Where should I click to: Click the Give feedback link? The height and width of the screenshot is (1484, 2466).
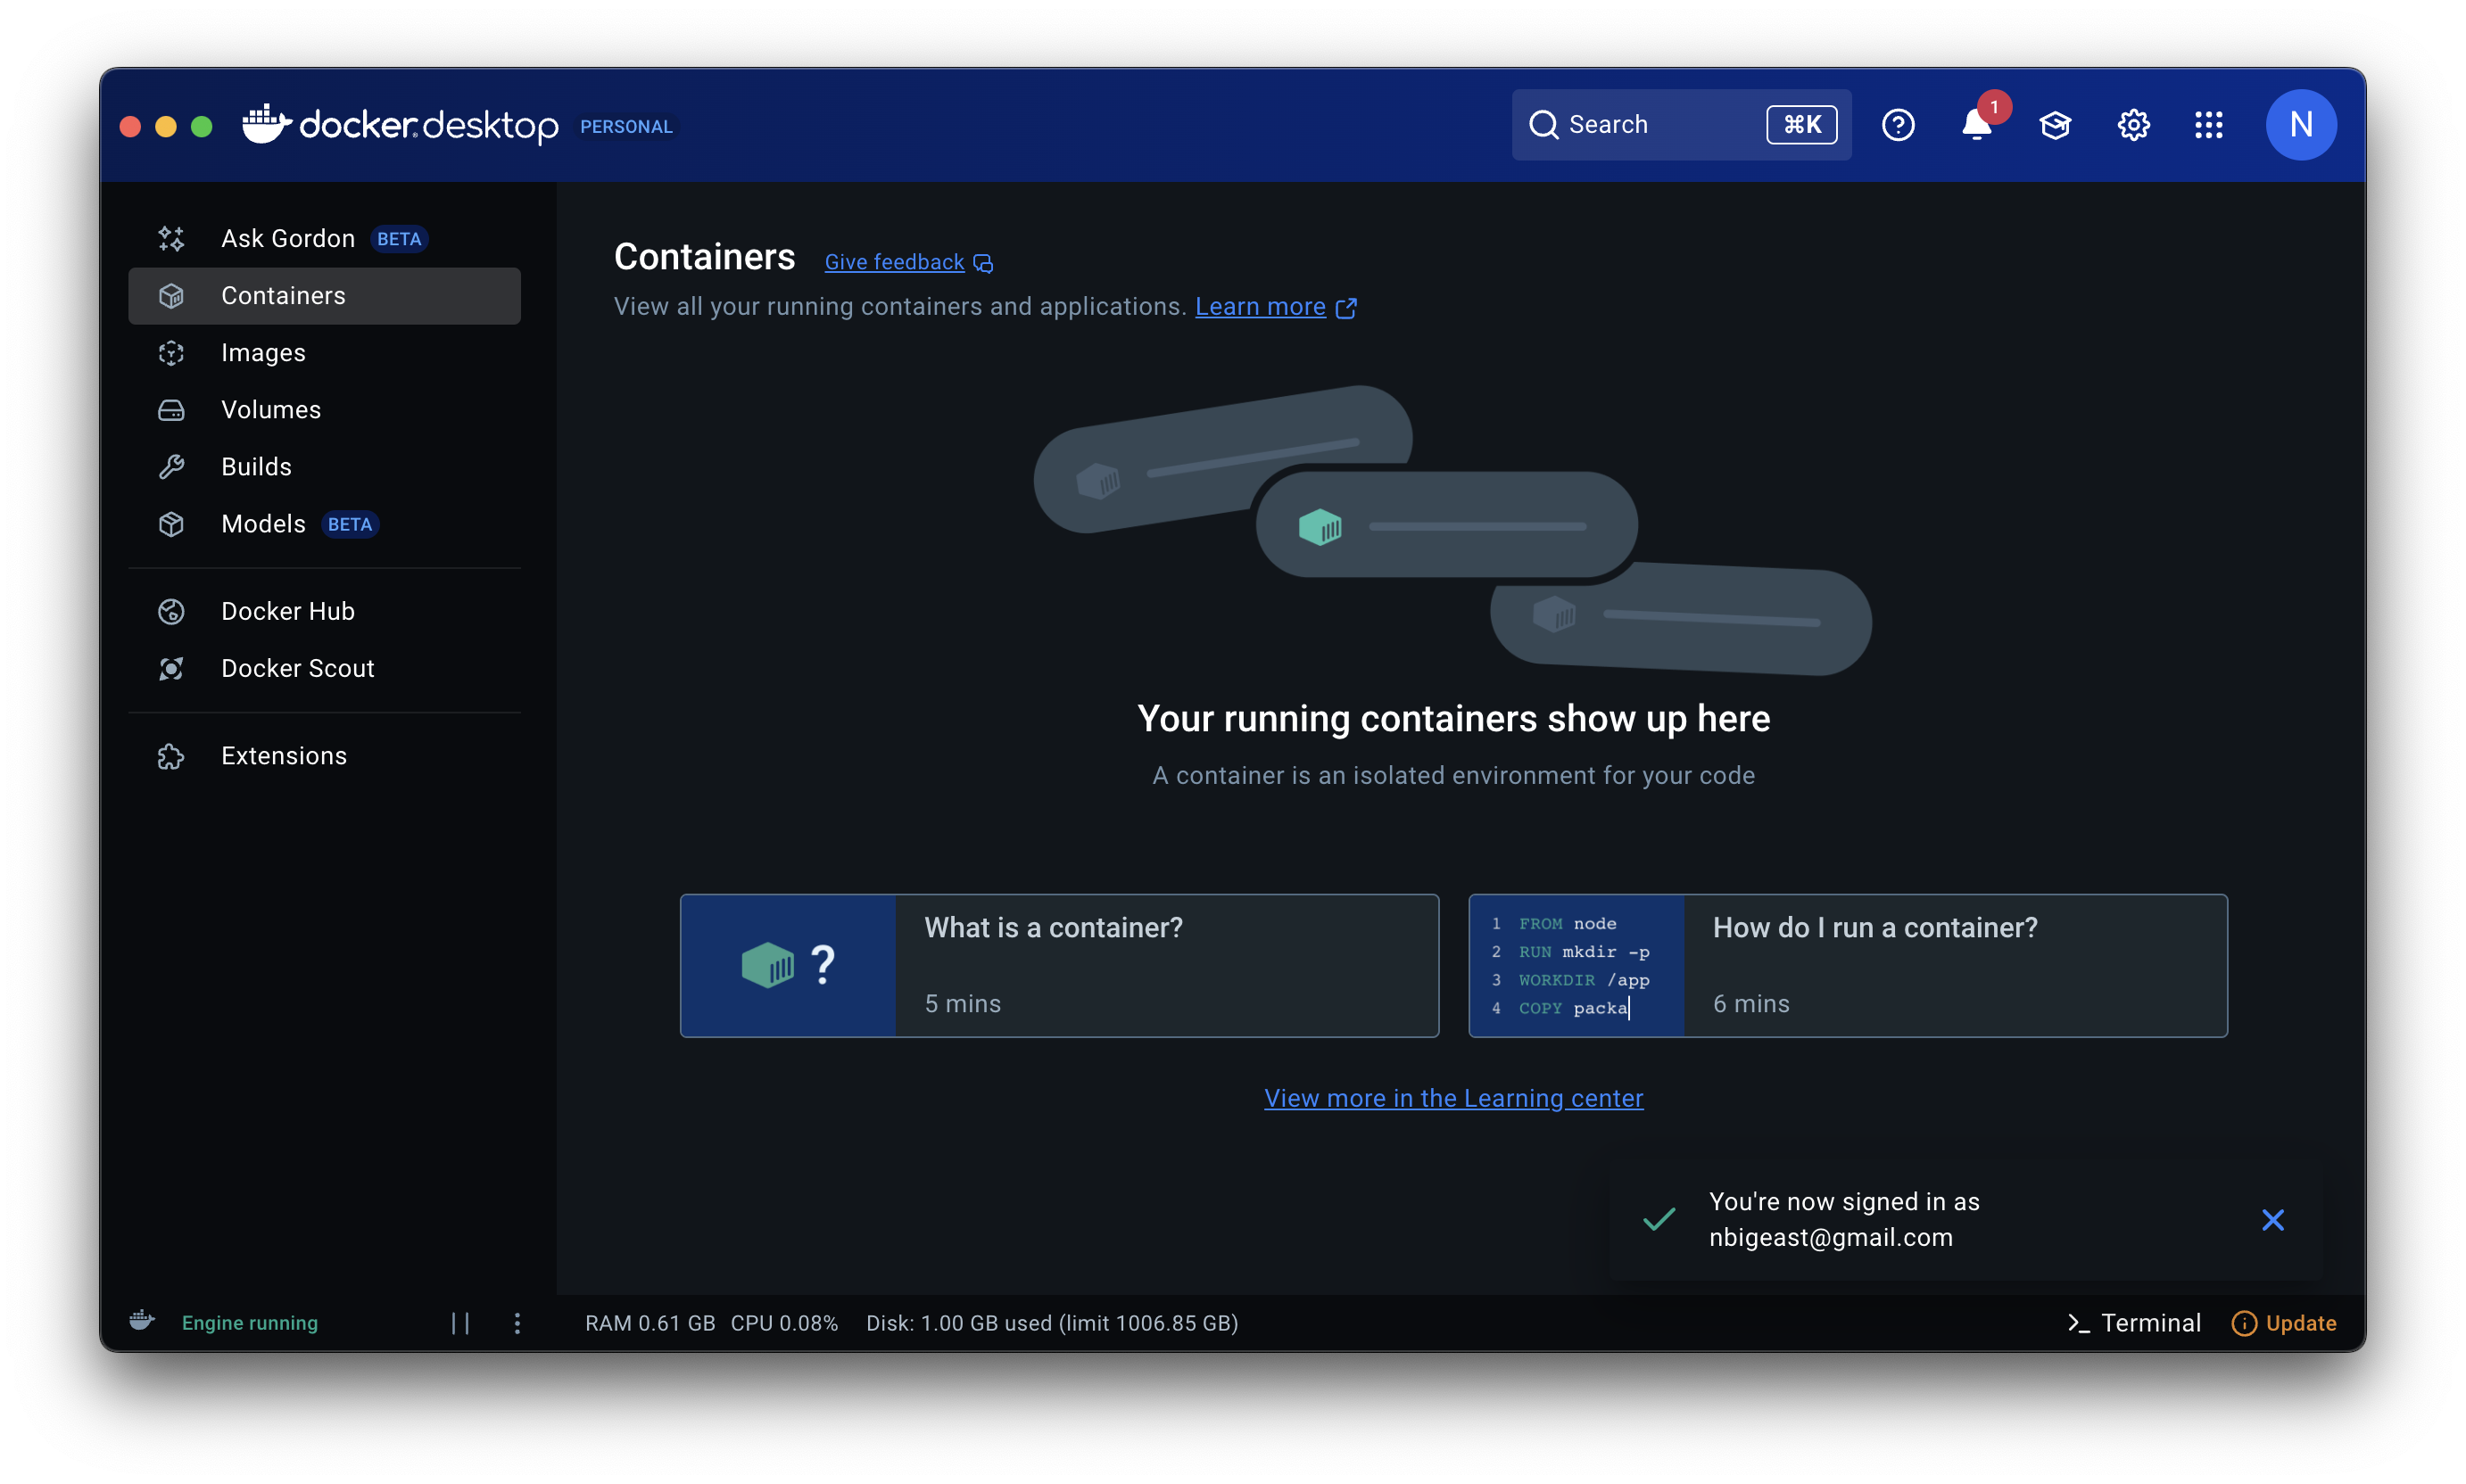893,262
